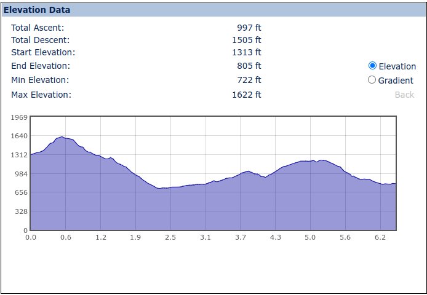Click the End Elevation value 805 ft
This screenshot has width=427, height=295.
pyautogui.click(x=249, y=66)
